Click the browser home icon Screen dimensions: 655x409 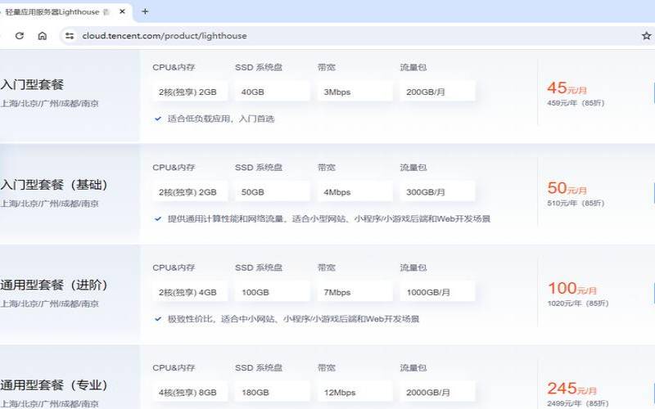(43, 36)
